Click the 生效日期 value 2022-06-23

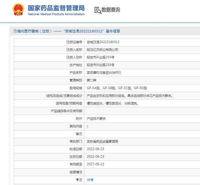click(x=95, y=157)
